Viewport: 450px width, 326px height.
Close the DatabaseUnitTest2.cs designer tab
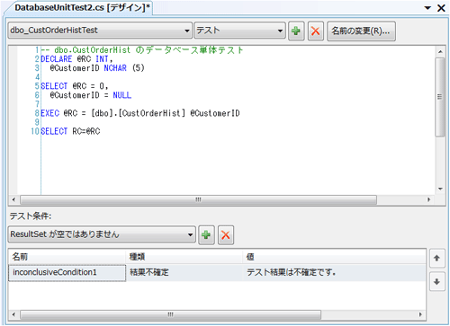(x=441, y=8)
